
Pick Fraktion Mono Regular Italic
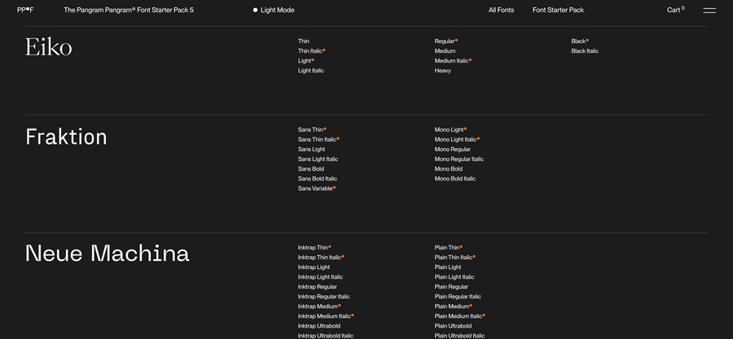[x=459, y=159]
